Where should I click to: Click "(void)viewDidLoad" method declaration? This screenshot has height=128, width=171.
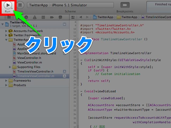pyautogui.click(x=98, y=91)
